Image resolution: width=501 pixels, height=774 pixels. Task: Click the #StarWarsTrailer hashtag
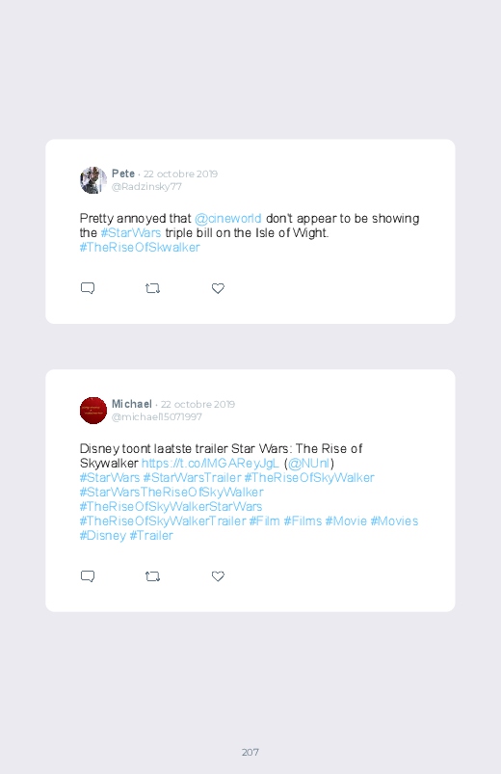click(192, 477)
